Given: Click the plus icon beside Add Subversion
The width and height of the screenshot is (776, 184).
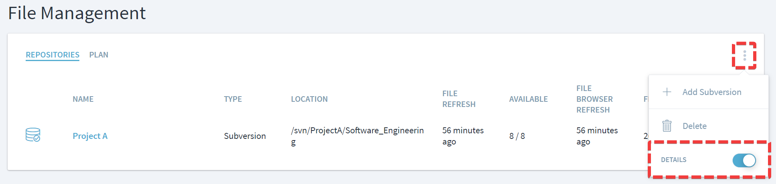Looking at the screenshot, I should pyautogui.click(x=667, y=92).
